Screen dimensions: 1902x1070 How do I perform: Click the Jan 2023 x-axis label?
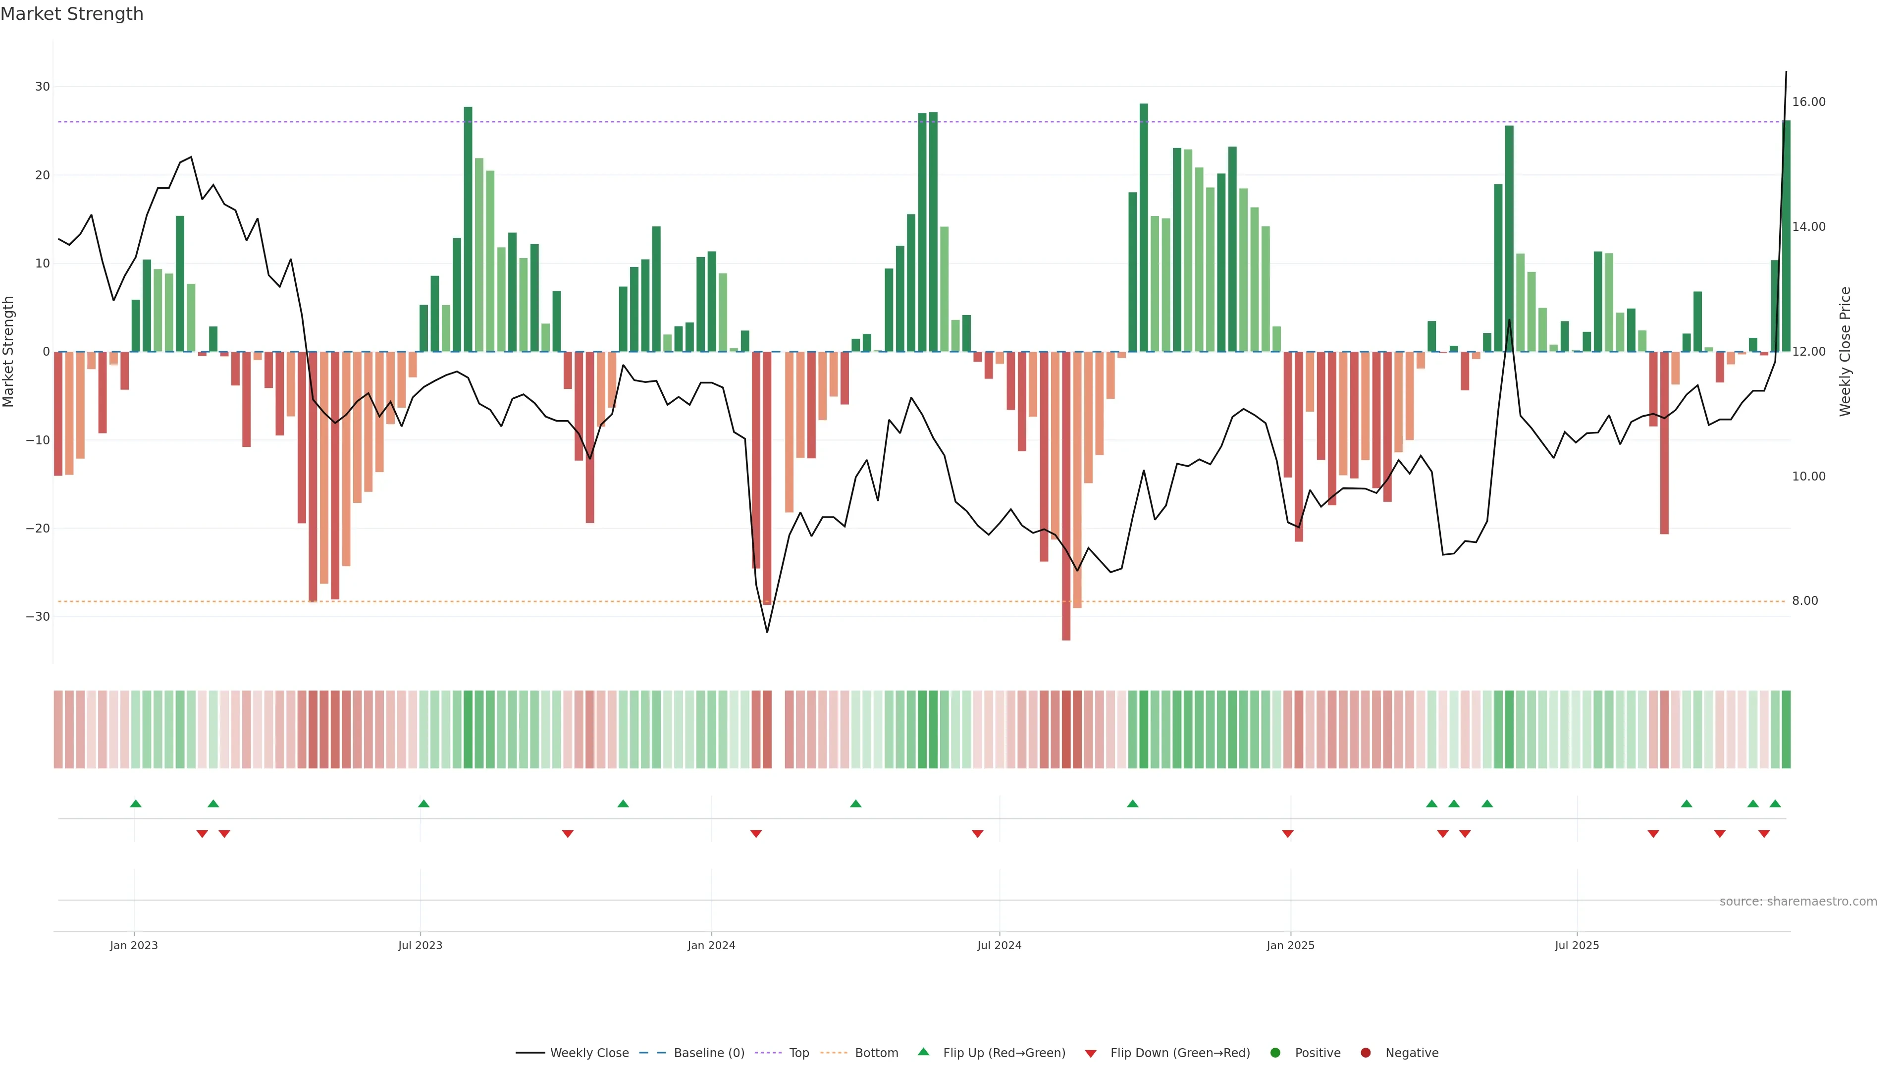click(x=134, y=945)
